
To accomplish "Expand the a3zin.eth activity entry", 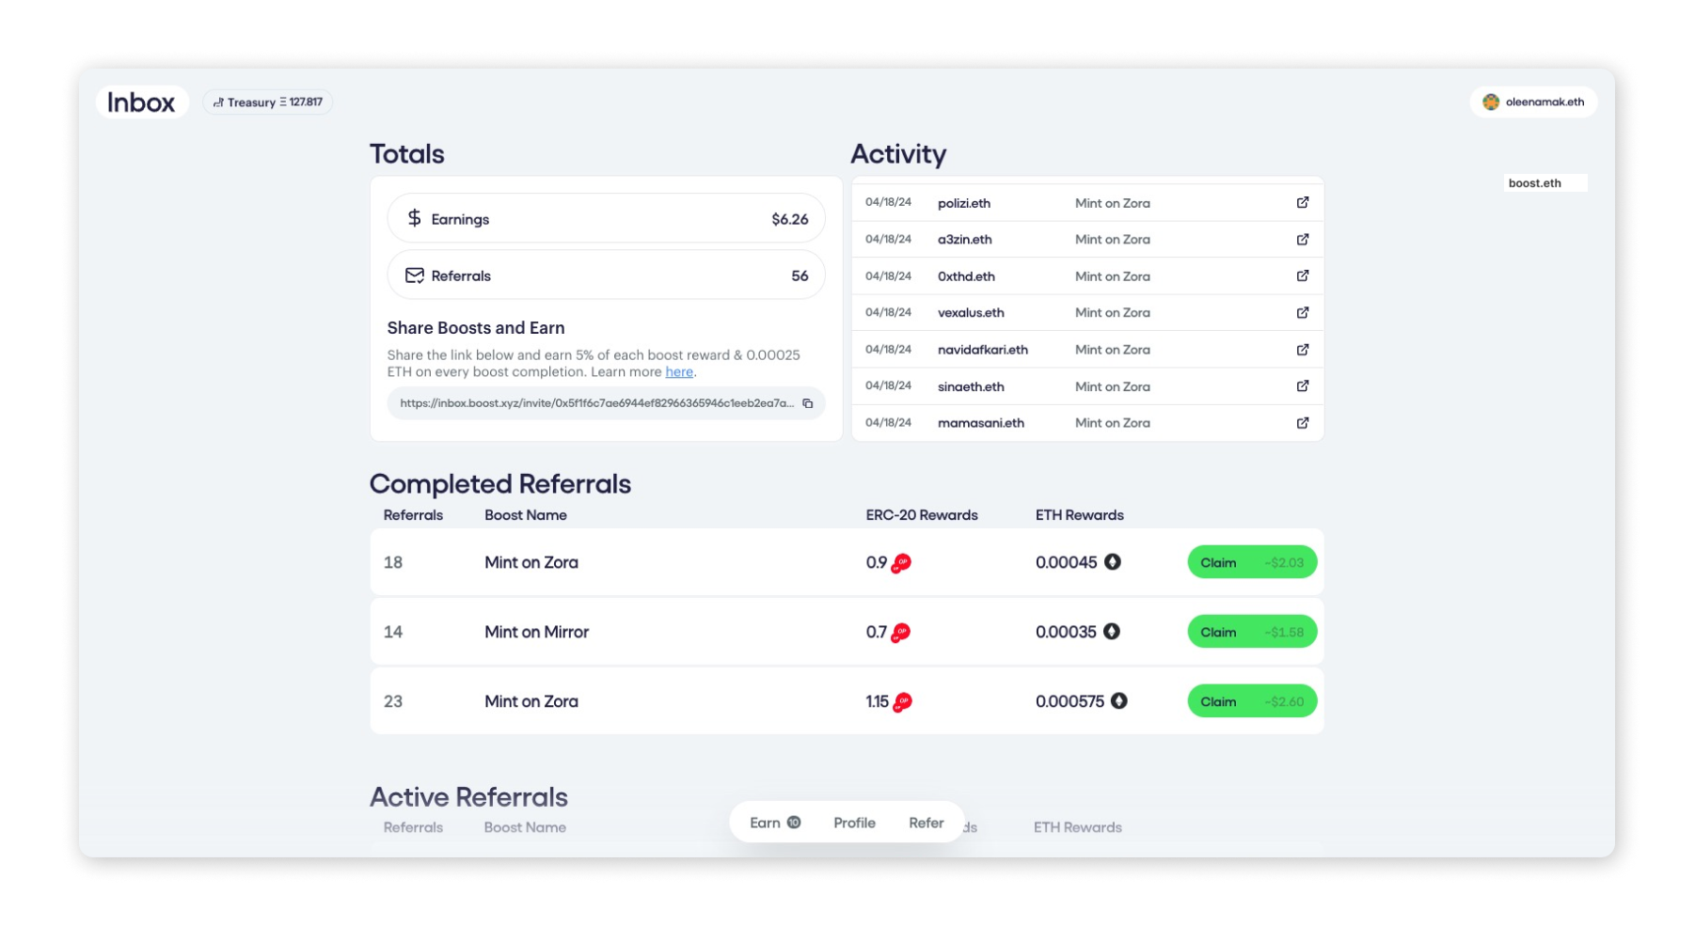I will click(1302, 238).
